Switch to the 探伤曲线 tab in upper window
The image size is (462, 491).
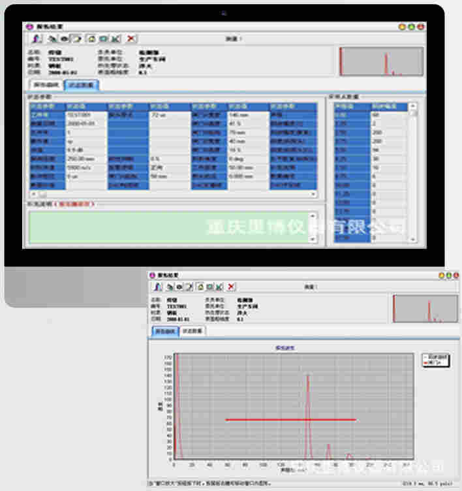point(46,84)
